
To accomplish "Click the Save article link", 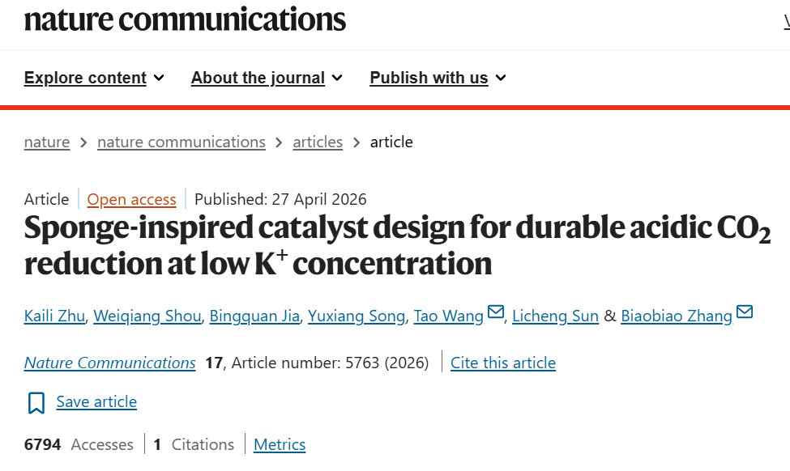I will (96, 402).
